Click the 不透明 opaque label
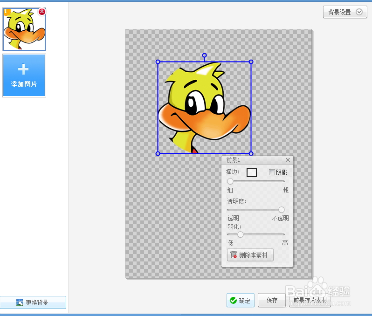Viewport: 372px width, 316px height. pos(281,218)
